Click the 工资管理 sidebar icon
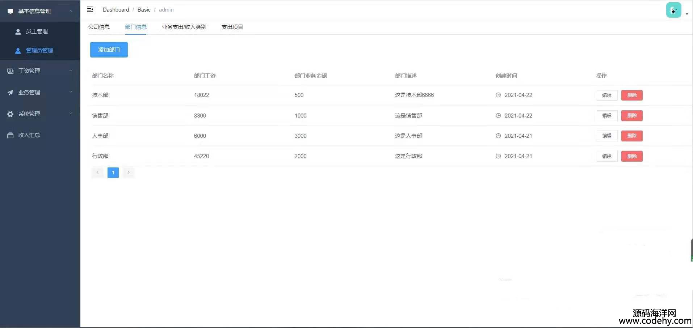Viewport: 693px width, 328px height. 10,71
